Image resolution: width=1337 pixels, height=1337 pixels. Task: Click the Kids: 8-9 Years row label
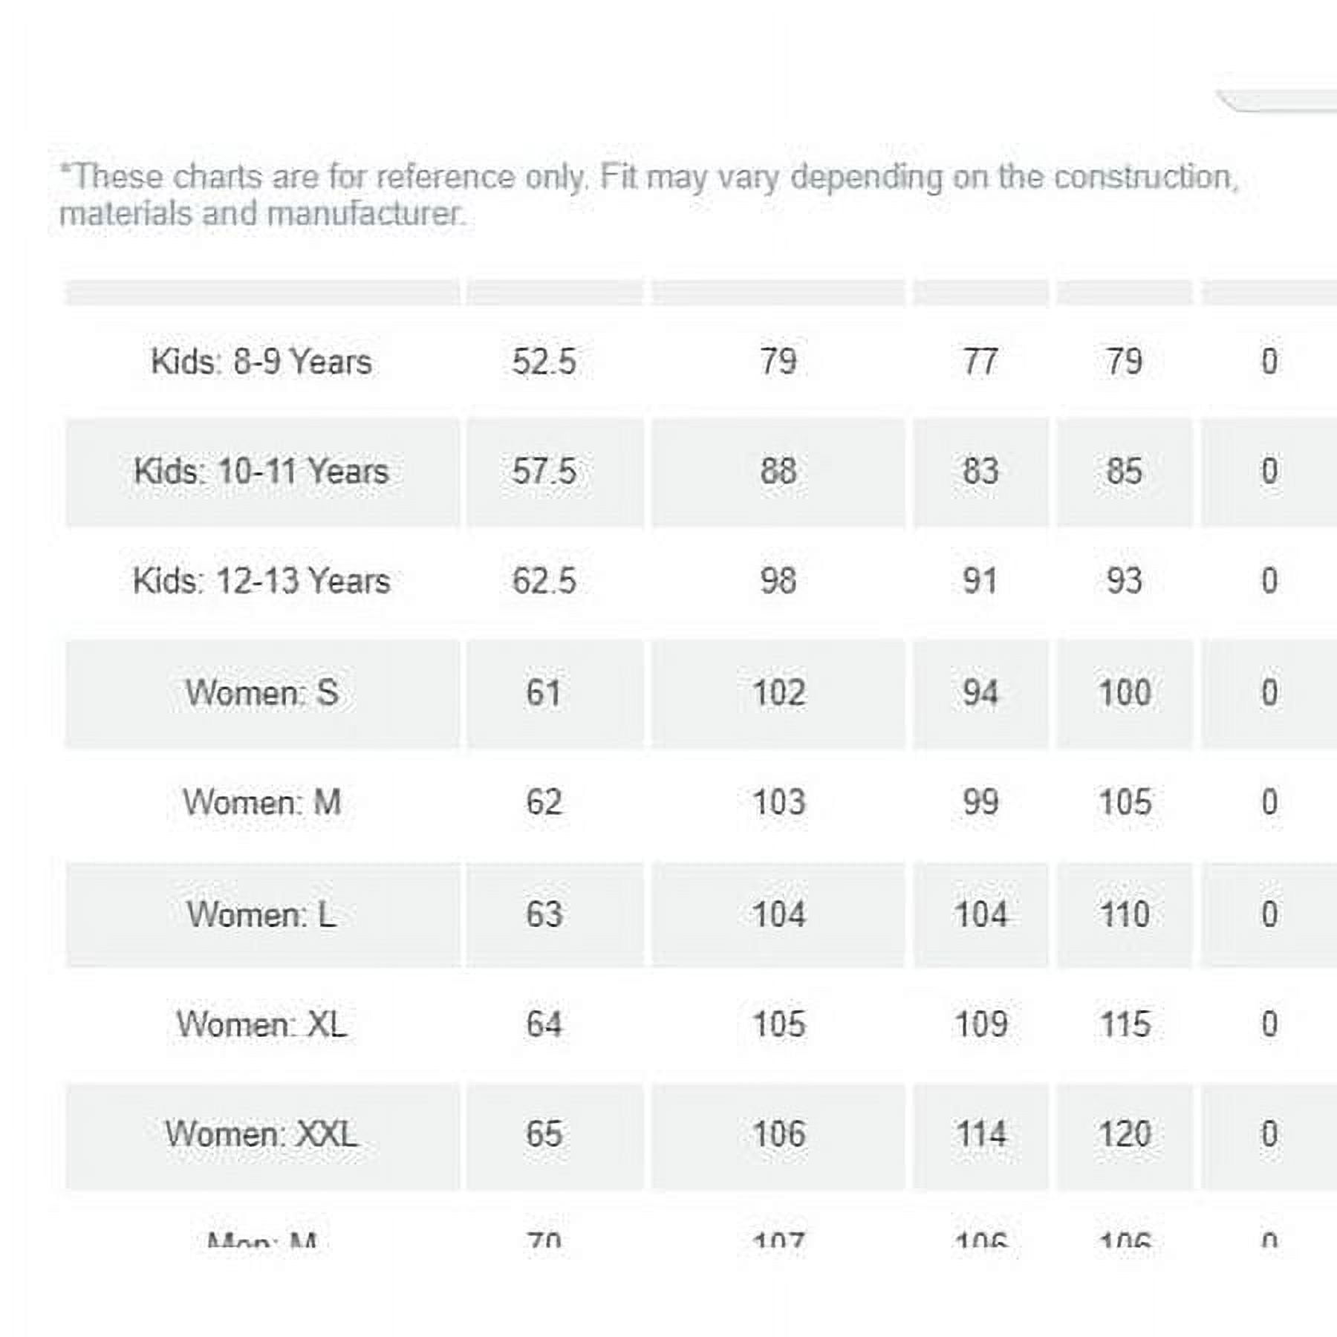(261, 362)
